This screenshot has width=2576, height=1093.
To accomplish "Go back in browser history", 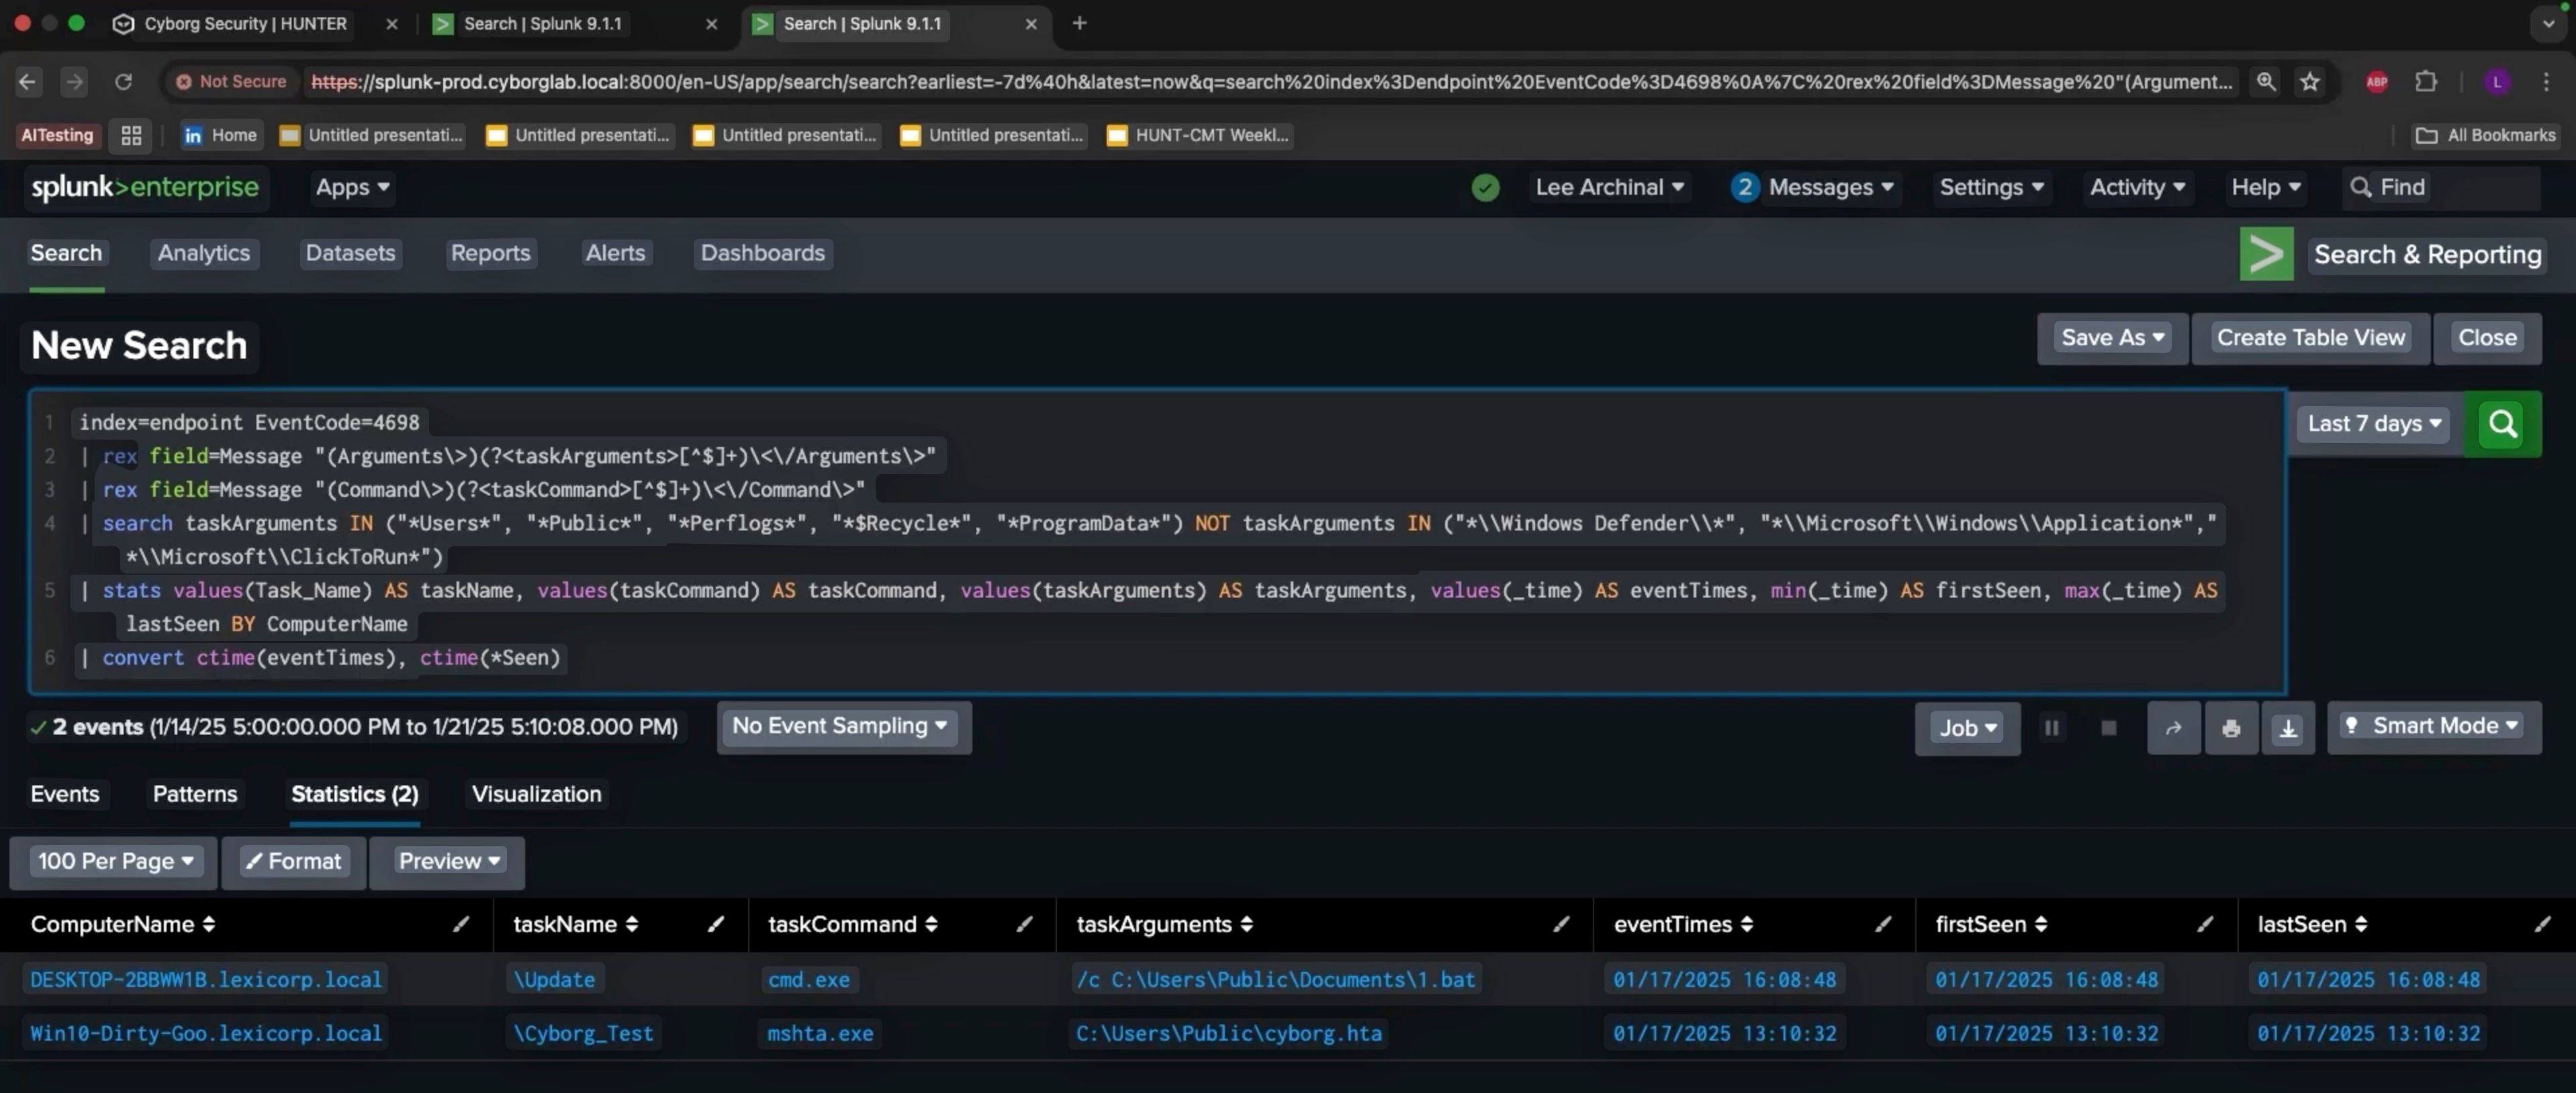I will (28, 81).
